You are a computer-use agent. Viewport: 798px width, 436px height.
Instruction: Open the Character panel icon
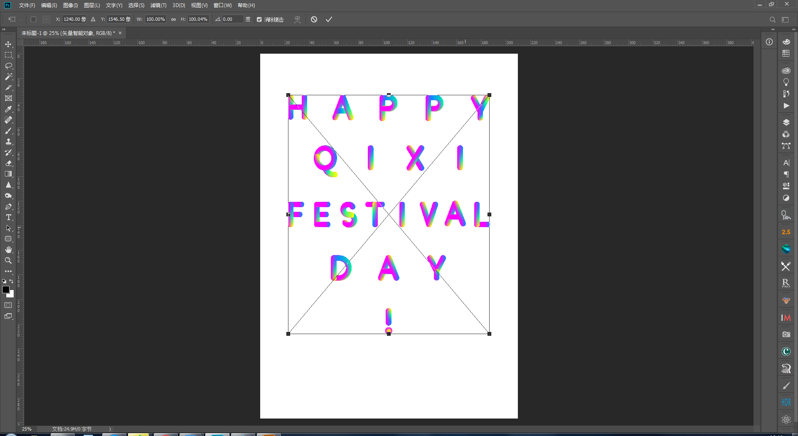786,163
